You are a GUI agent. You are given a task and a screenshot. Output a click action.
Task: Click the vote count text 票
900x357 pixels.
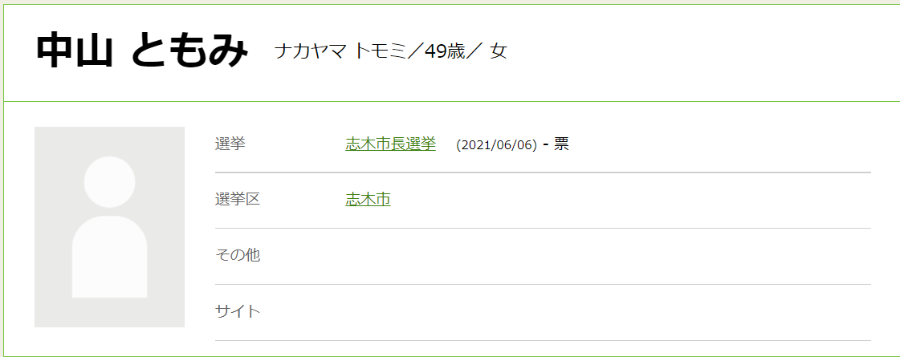click(561, 144)
